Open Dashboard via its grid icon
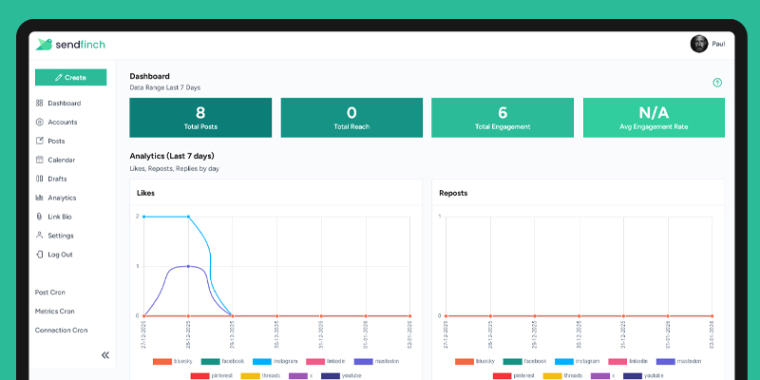The width and height of the screenshot is (760, 380). (39, 103)
